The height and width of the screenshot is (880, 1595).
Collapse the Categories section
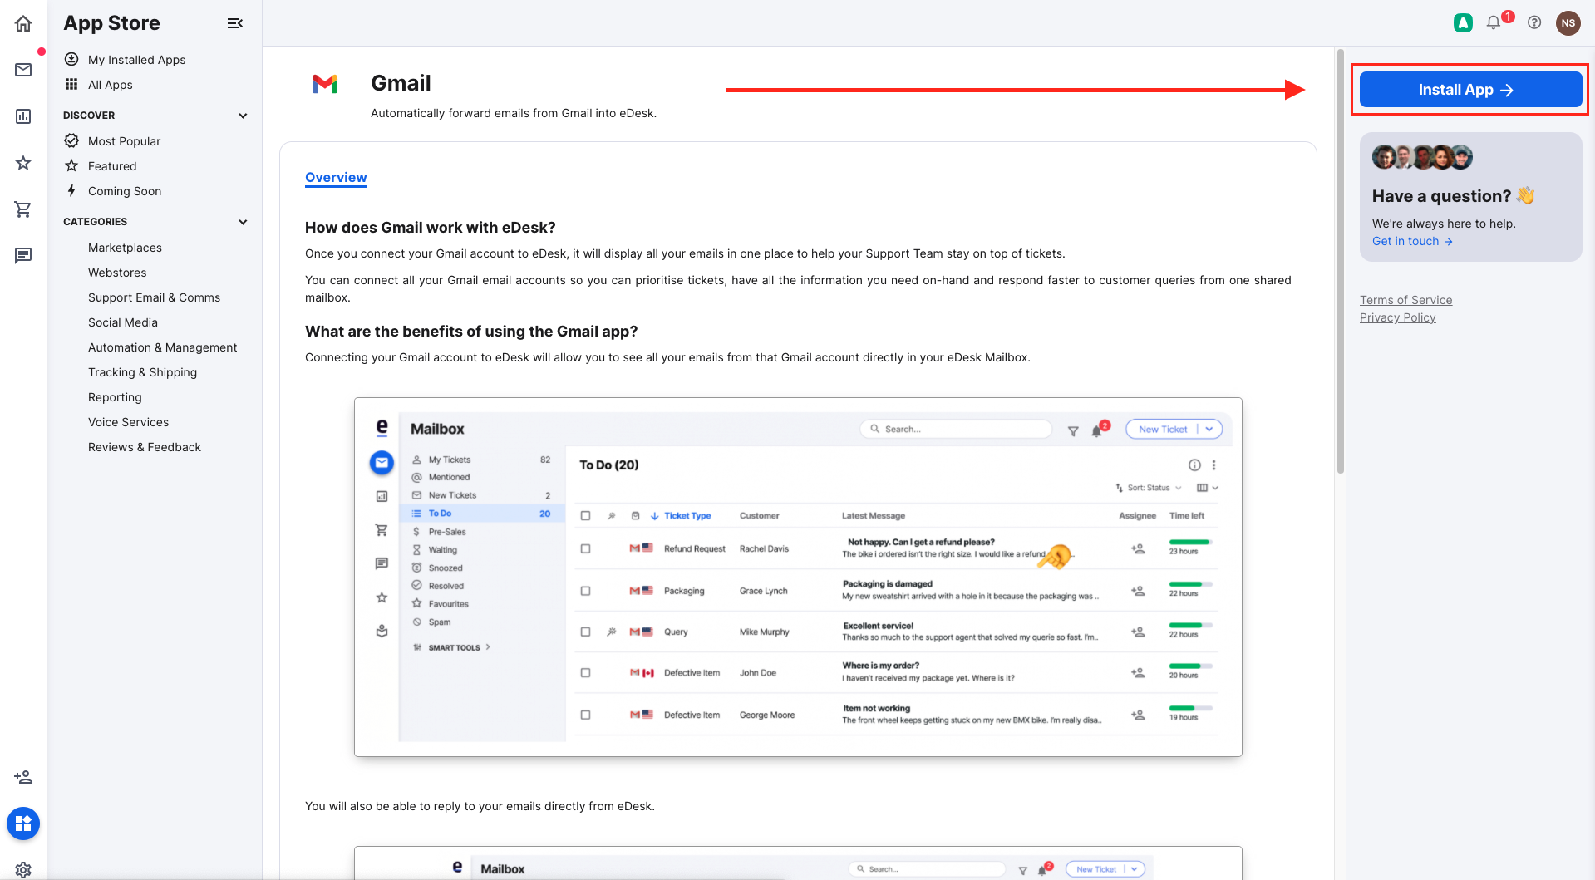[243, 222]
